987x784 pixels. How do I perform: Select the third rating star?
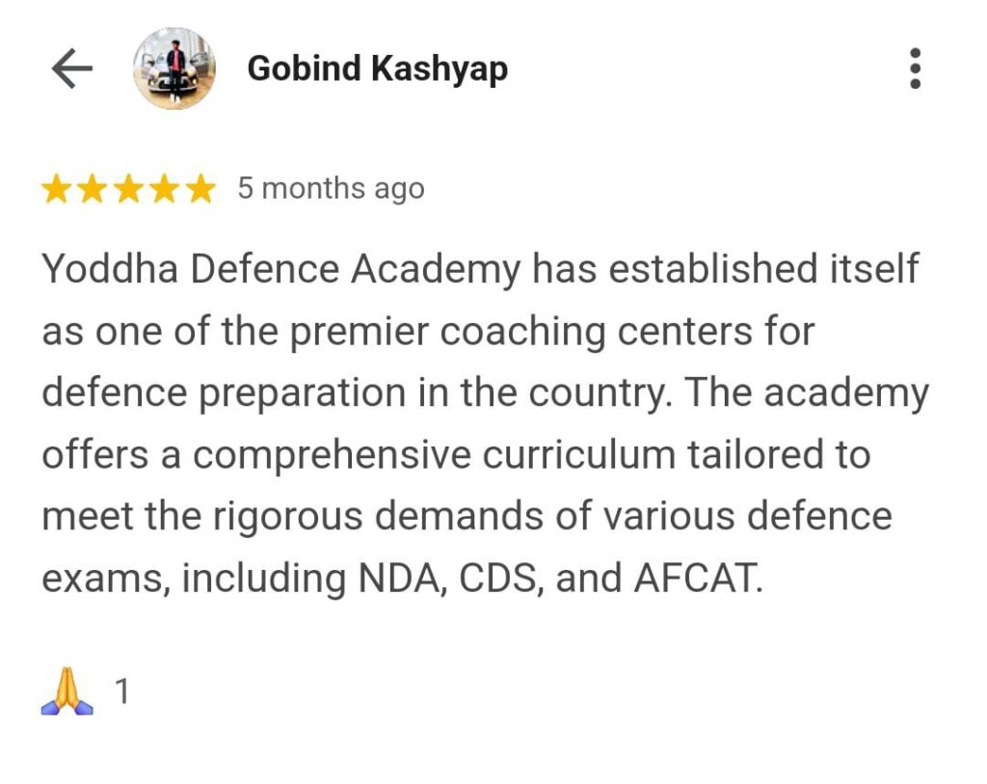(128, 190)
